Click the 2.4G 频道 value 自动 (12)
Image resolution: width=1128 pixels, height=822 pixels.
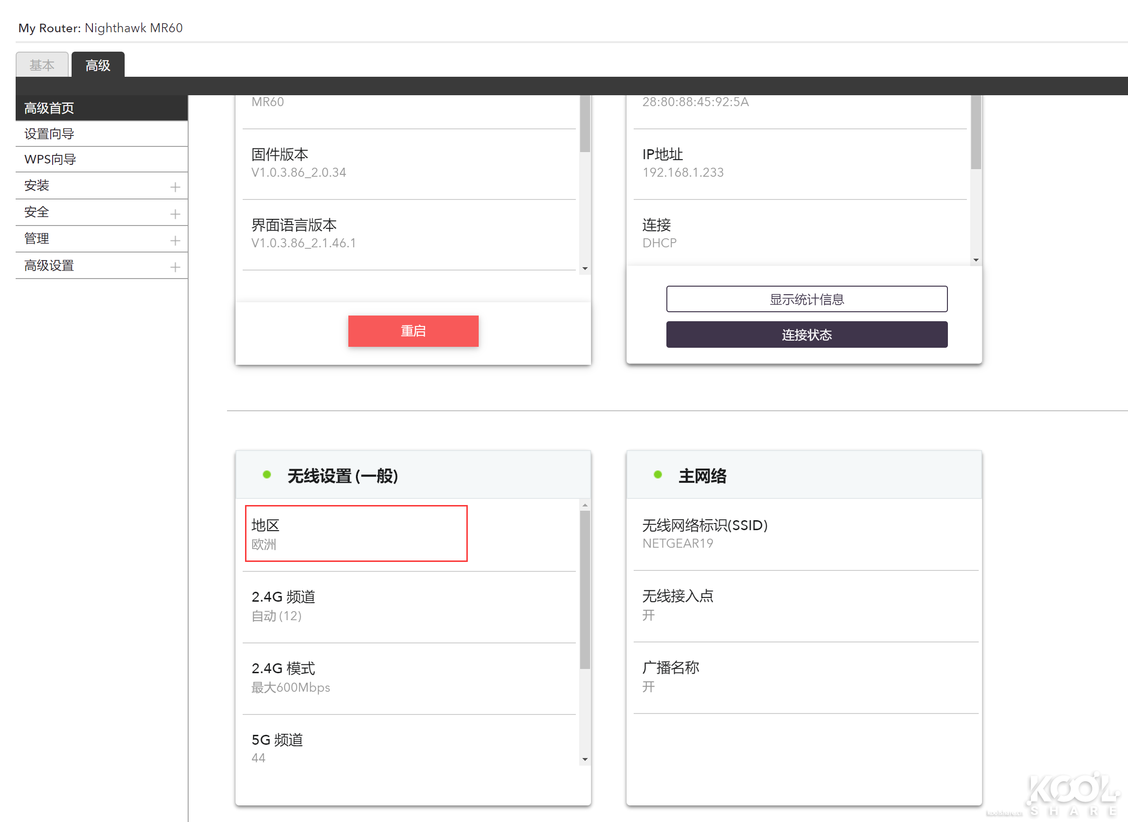pyautogui.click(x=276, y=616)
